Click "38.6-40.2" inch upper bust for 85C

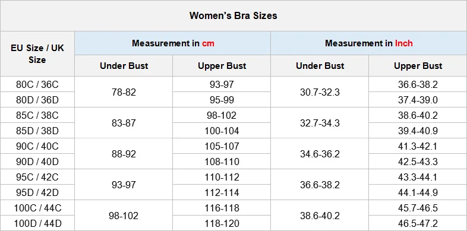(x=418, y=115)
